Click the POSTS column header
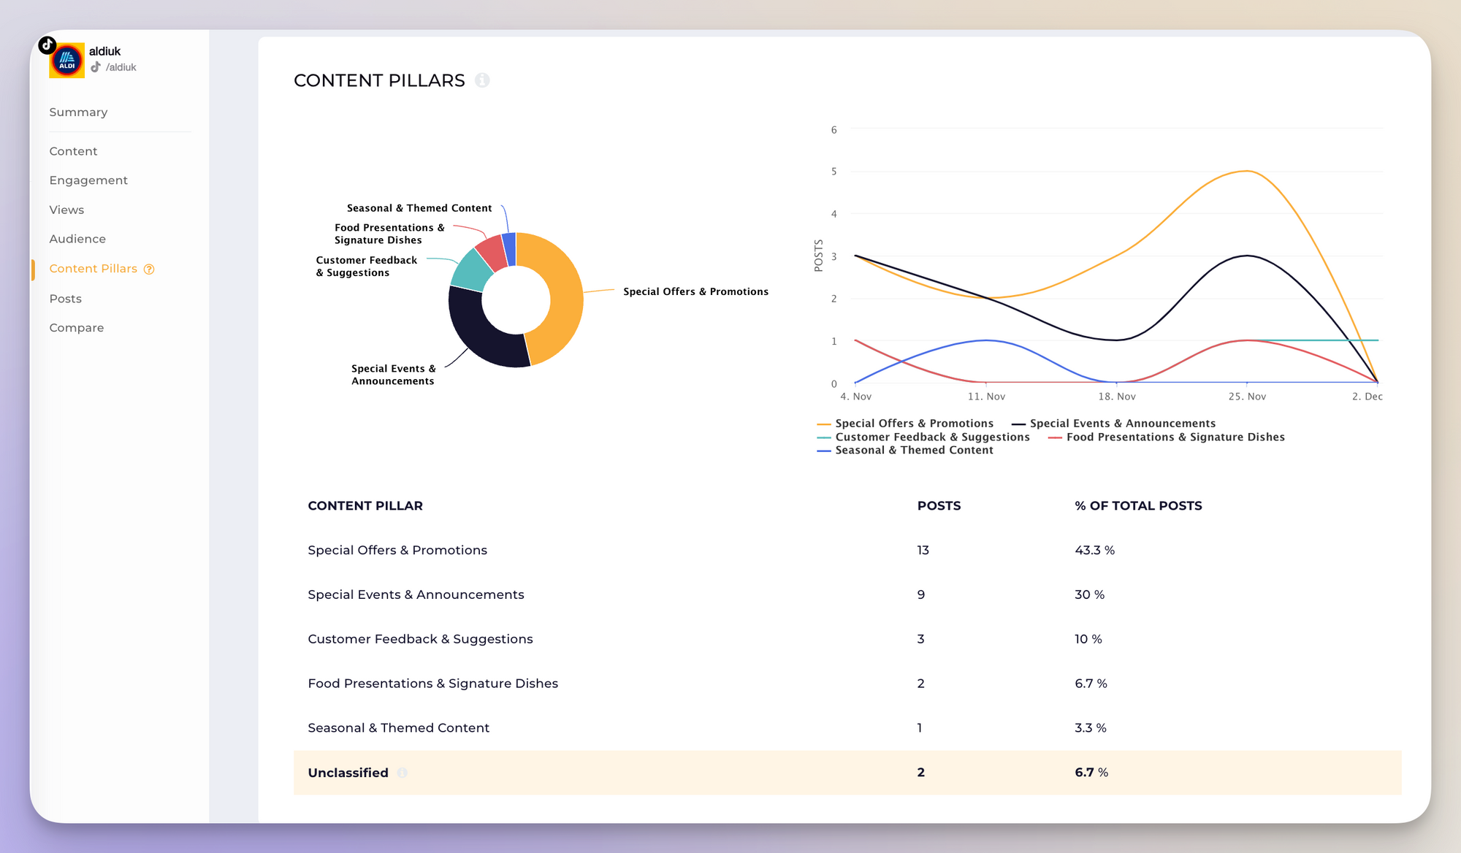1461x853 pixels. pyautogui.click(x=939, y=505)
